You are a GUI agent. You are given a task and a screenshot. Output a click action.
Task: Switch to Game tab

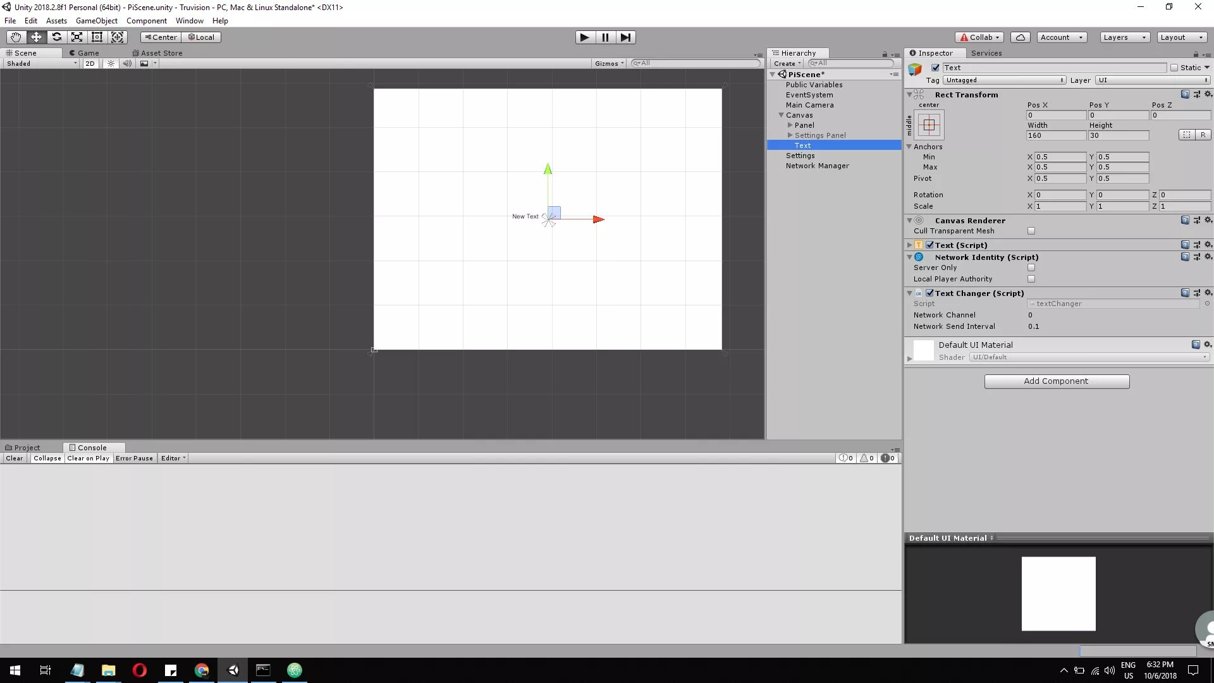84,53
